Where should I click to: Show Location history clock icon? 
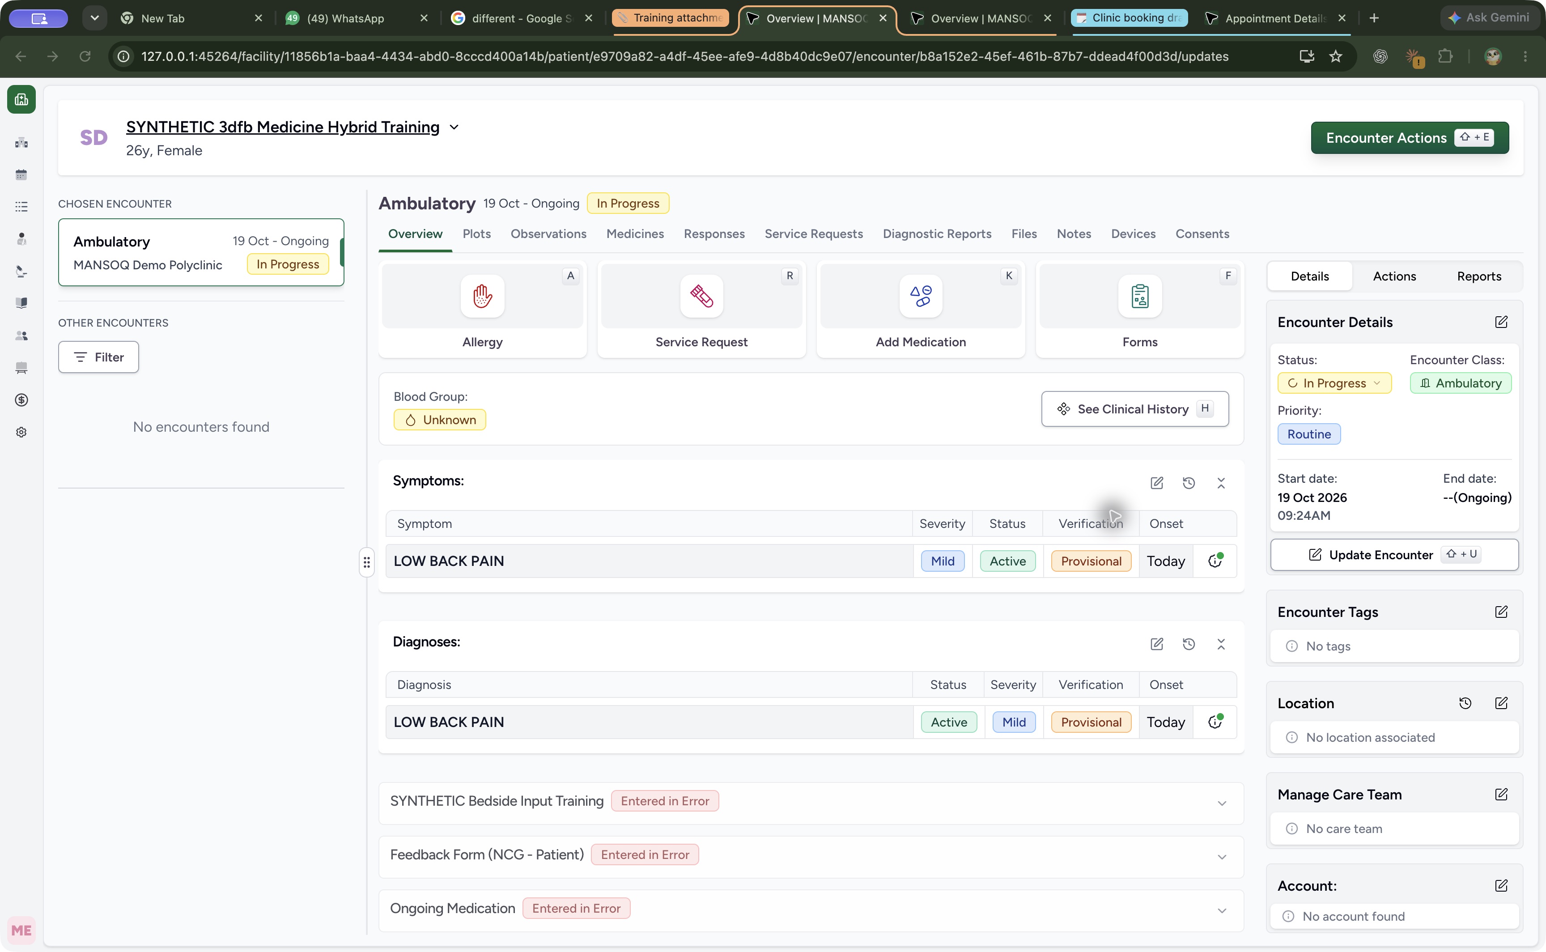(1465, 703)
